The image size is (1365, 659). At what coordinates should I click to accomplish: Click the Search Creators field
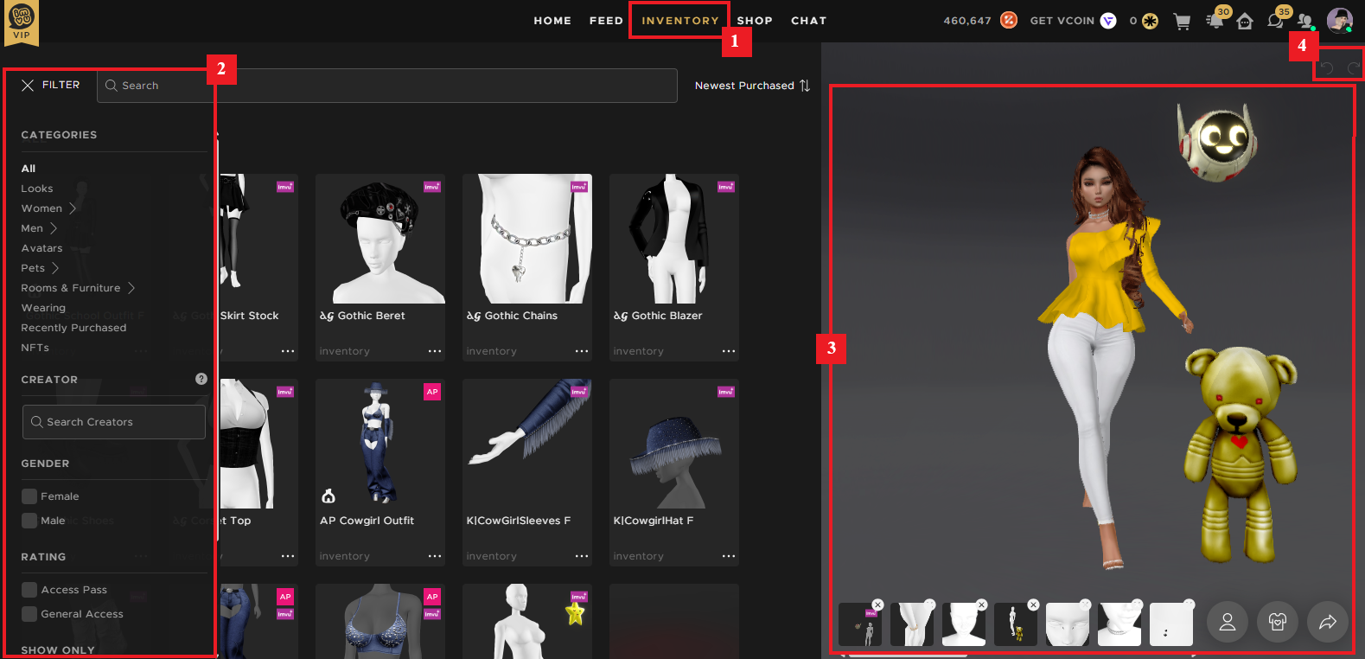click(113, 422)
